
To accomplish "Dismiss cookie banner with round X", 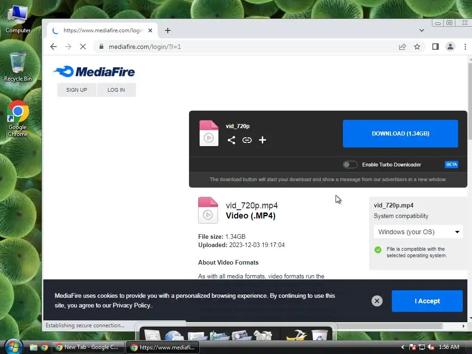I will pos(377,301).
